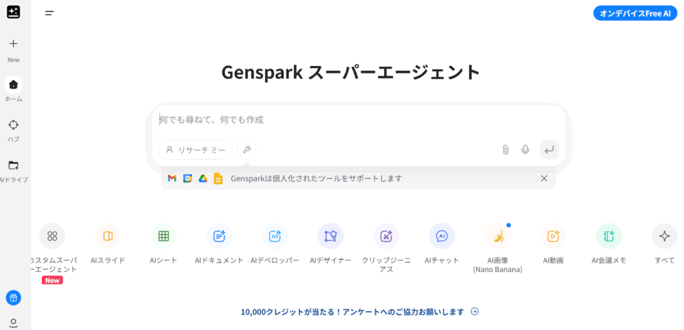Start a New session with plus icon

[x=13, y=43]
